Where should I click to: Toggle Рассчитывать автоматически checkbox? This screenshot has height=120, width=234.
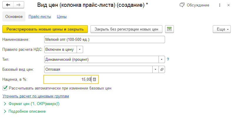coord(5,88)
